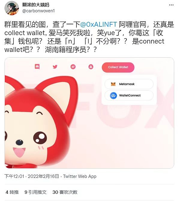Open the @carbonwoven1 handle
The width and height of the screenshot is (179, 201).
pyautogui.click(x=38, y=11)
